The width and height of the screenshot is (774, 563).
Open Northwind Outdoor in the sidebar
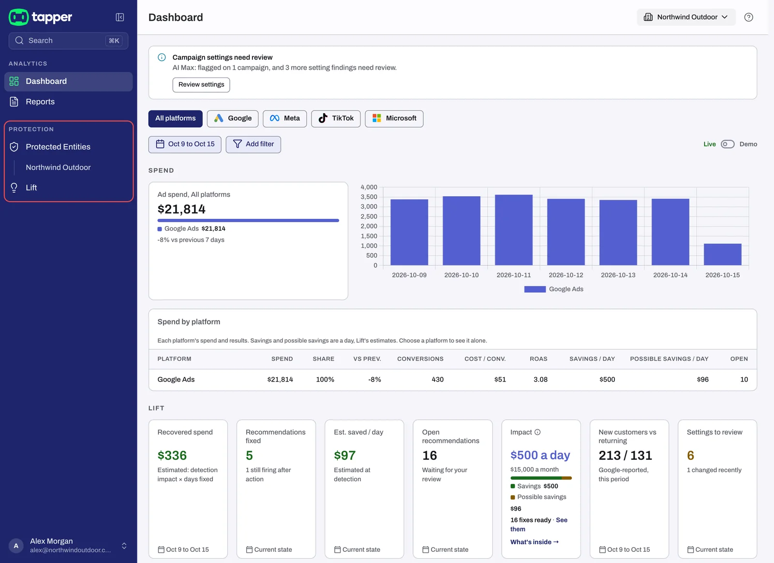tap(58, 167)
